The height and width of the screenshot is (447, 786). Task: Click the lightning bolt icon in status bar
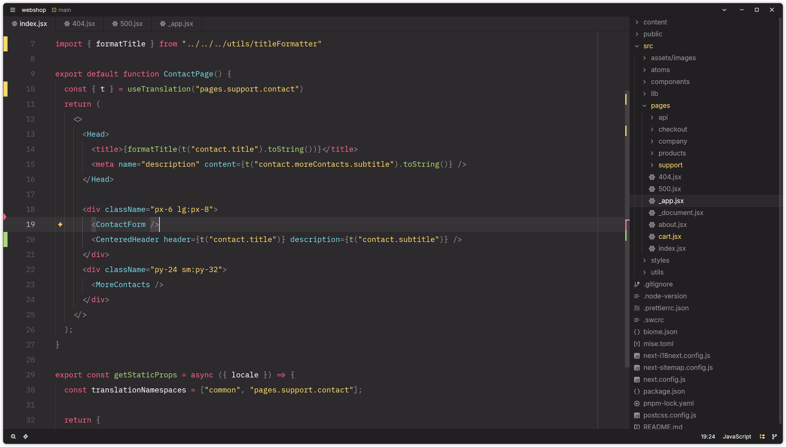coord(26,436)
